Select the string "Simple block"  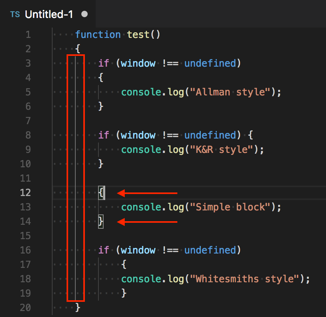click(x=229, y=207)
